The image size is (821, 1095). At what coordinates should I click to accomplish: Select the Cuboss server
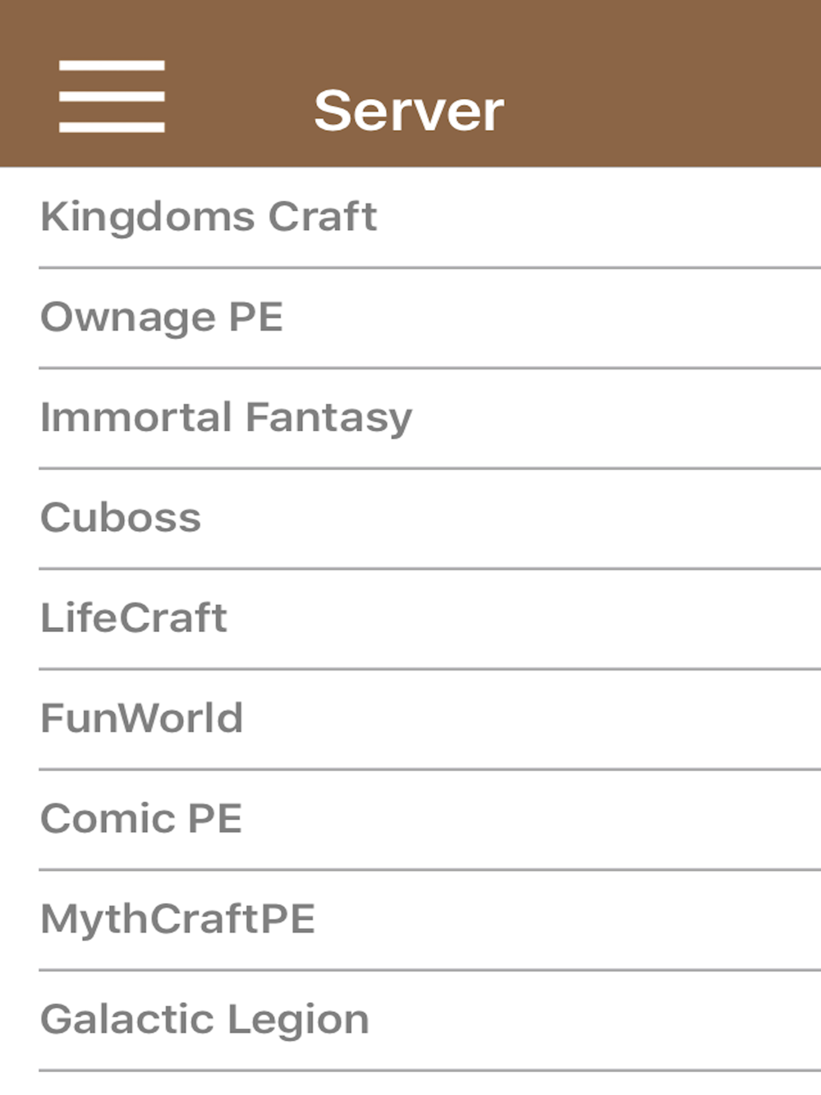410,518
